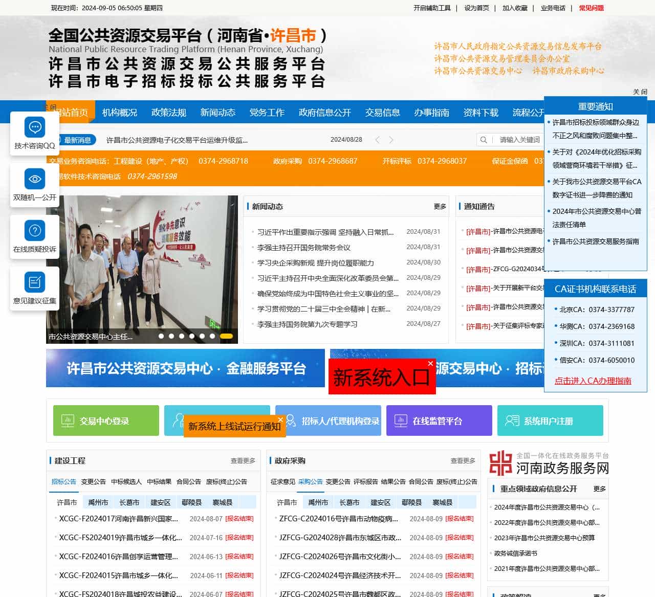Show next news ticker item arrow

391,140
